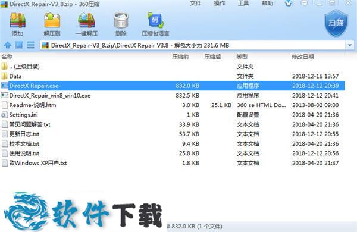Switch to the list view mode icon
This screenshot has width=357, height=232.
(30, 45)
